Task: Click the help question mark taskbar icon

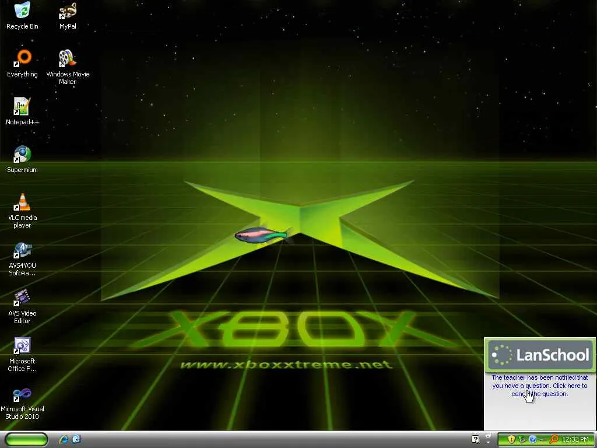Action: click(476, 440)
